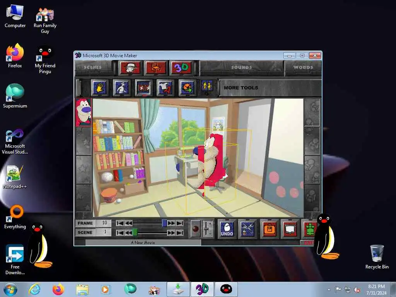Open Run Family Guy desktop shortcut
This screenshot has height=297, width=396.
click(45, 20)
